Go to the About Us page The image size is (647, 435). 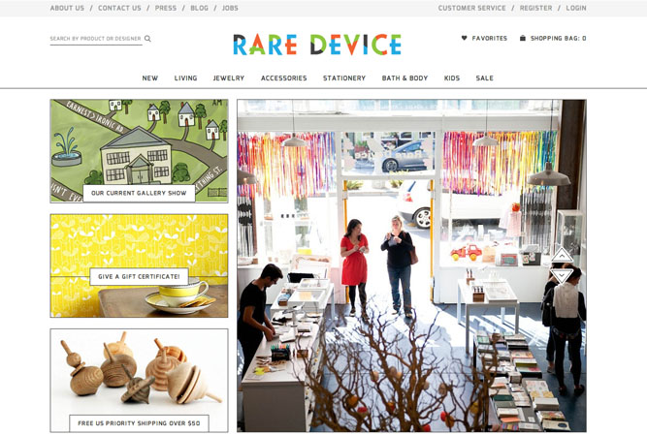(67, 8)
